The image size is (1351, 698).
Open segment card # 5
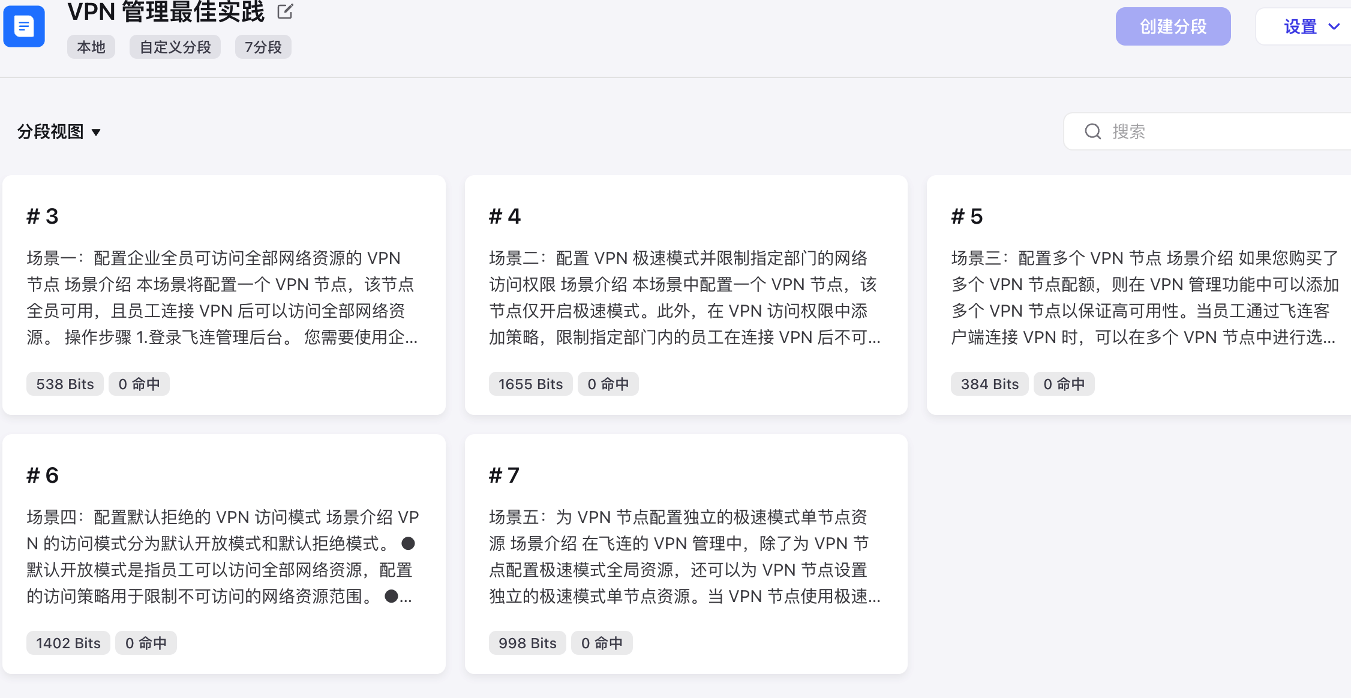tap(1139, 295)
